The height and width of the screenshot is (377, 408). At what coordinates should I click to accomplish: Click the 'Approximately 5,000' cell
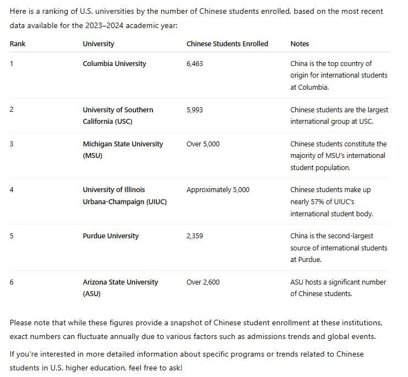218,190
